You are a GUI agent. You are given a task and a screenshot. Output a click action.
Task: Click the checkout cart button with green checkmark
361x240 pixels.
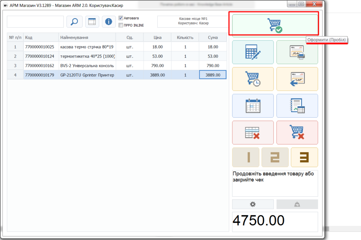[275, 25]
